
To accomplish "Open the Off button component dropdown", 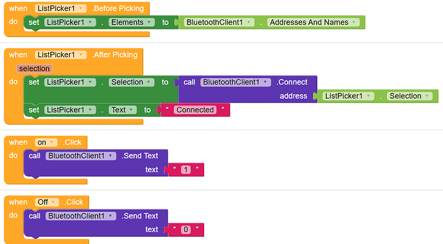I will coord(47,202).
